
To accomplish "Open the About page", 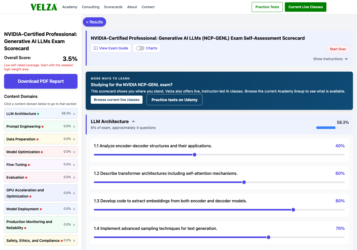I will click(x=132, y=7).
